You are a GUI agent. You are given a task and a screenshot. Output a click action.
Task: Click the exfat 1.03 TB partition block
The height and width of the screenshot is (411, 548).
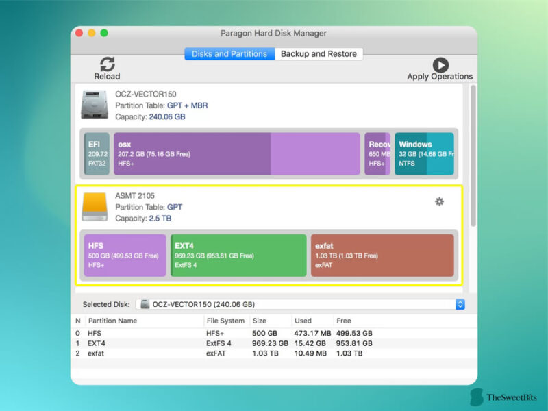(x=384, y=256)
